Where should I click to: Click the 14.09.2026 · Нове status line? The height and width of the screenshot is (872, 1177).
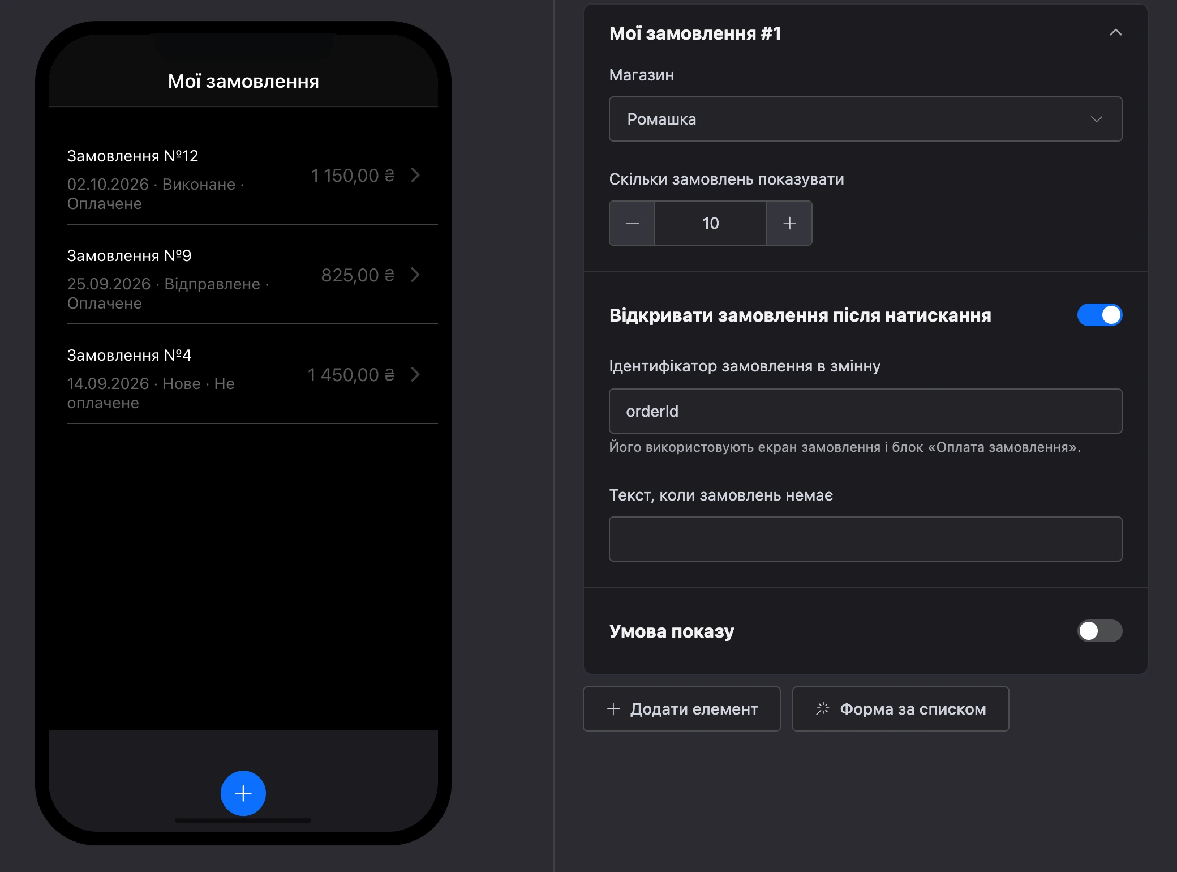151,393
